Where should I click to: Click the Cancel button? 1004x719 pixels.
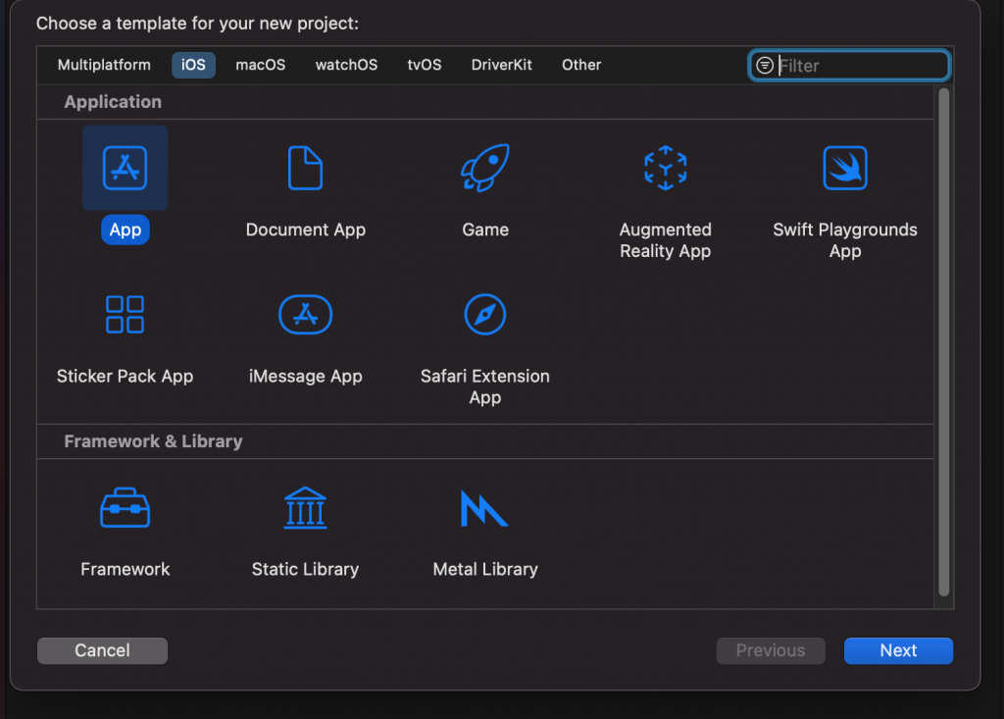click(x=102, y=650)
